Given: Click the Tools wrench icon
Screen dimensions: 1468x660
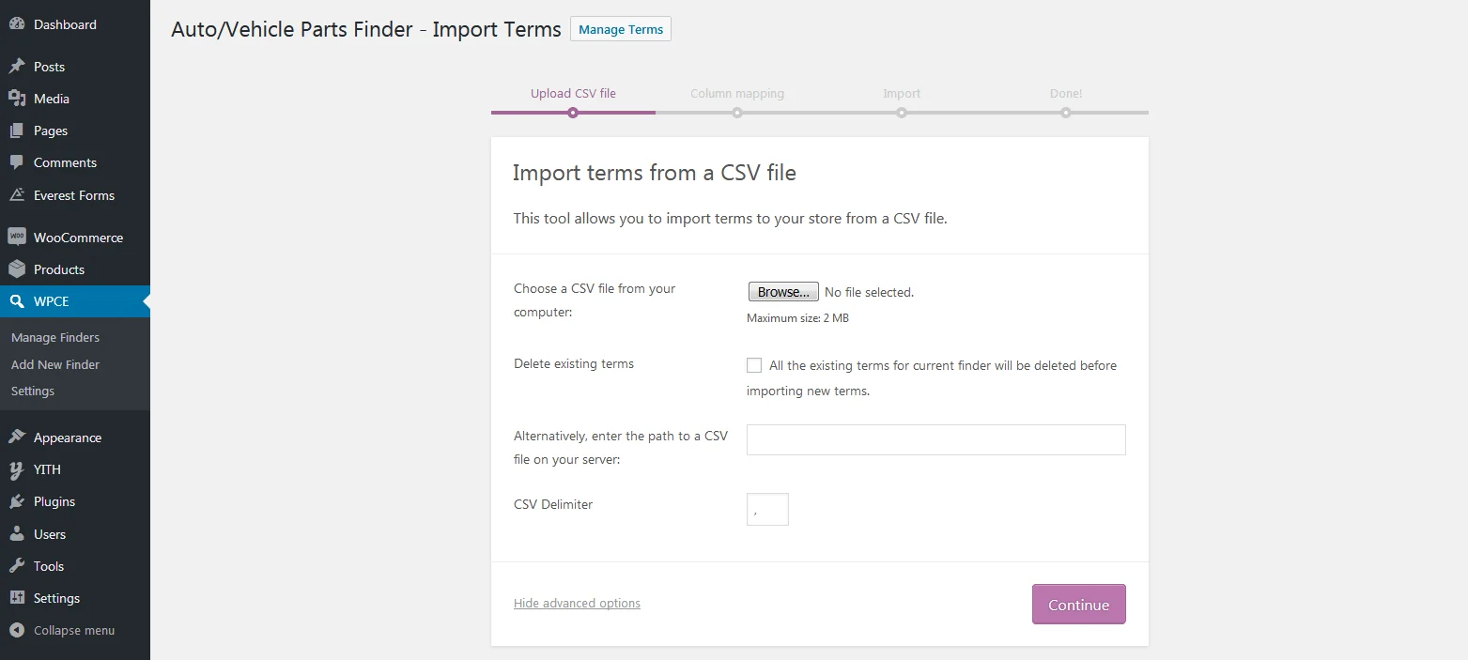Looking at the screenshot, I should (x=17, y=566).
